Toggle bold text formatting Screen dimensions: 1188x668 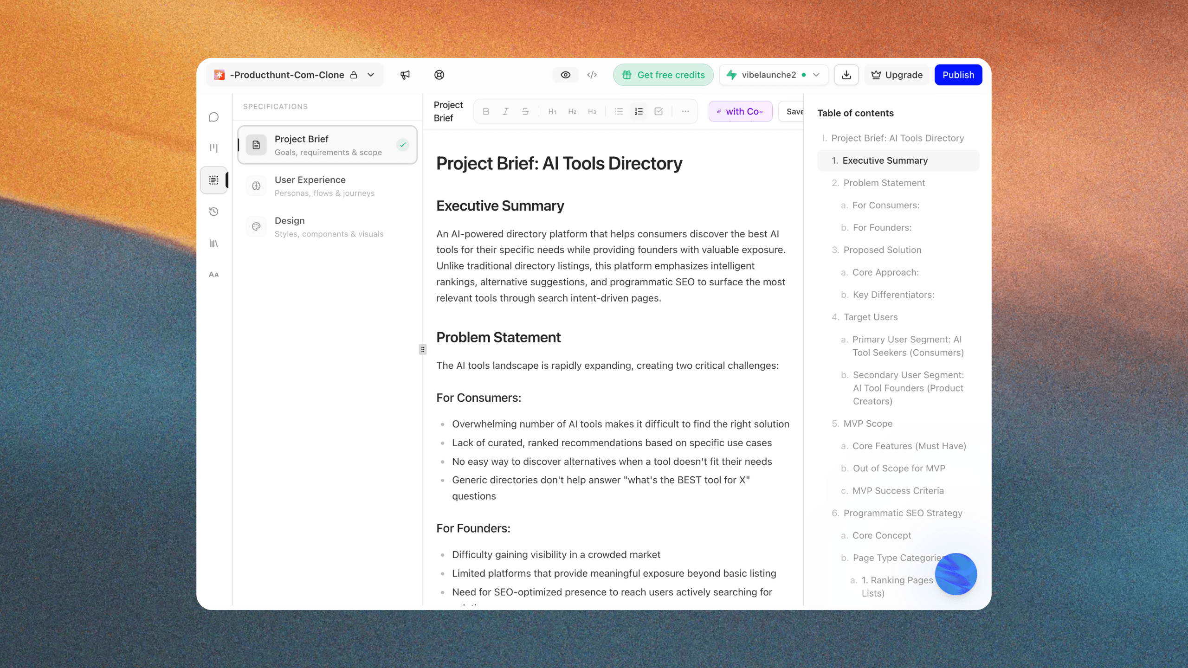click(486, 111)
